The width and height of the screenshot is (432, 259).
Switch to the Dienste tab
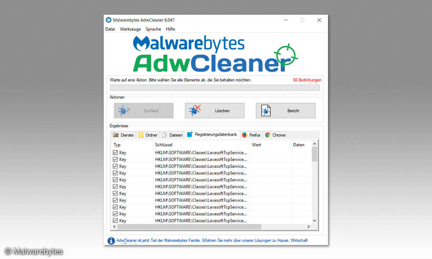coord(123,135)
